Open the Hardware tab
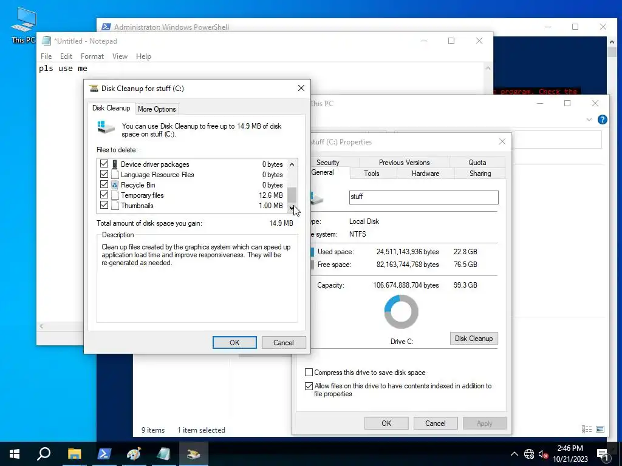The width and height of the screenshot is (622, 466). pyautogui.click(x=425, y=174)
